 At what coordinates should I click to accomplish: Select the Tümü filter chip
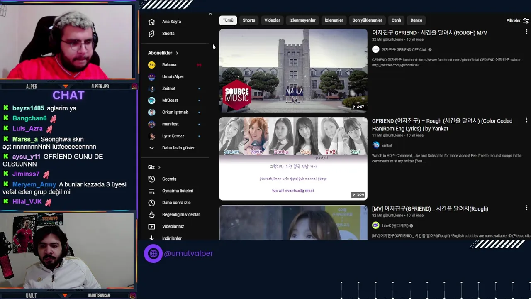click(228, 20)
